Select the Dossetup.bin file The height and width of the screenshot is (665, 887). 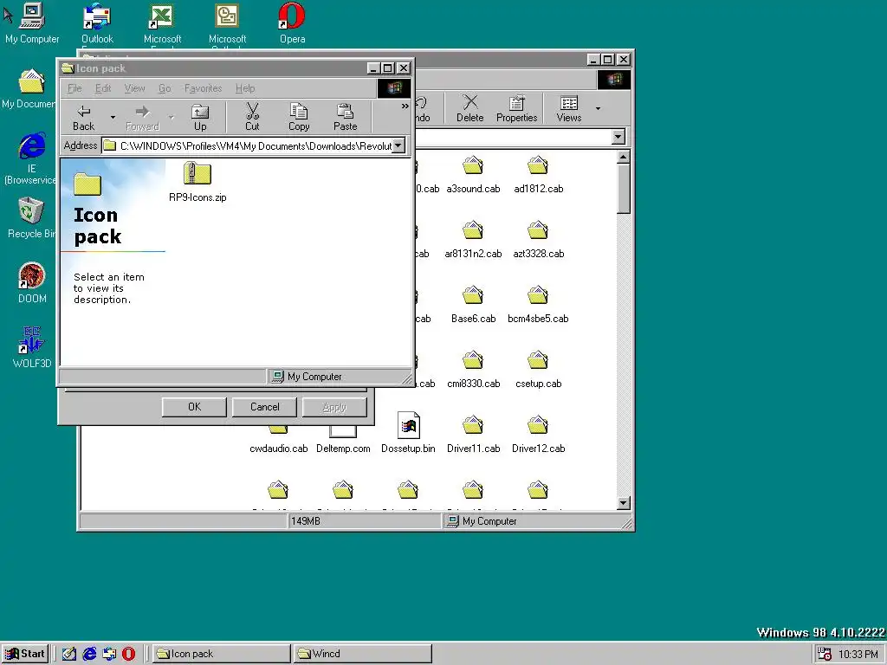pos(408,433)
